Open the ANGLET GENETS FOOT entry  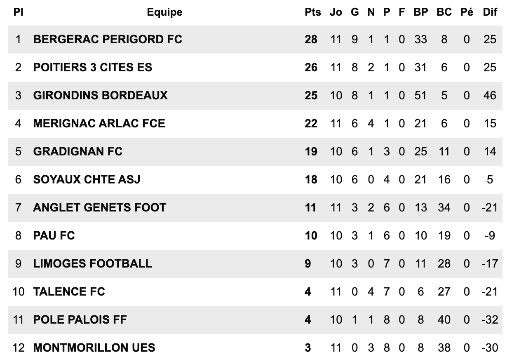click(x=100, y=207)
